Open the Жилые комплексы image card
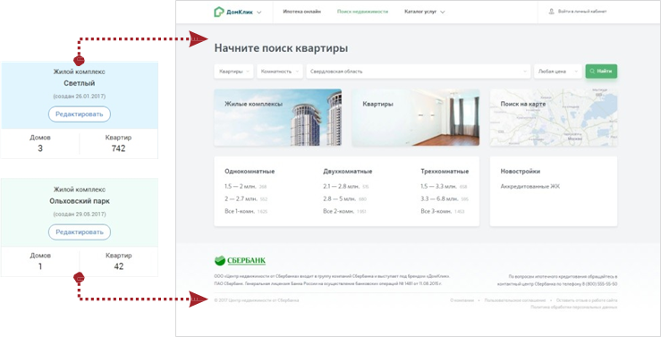 [x=278, y=117]
